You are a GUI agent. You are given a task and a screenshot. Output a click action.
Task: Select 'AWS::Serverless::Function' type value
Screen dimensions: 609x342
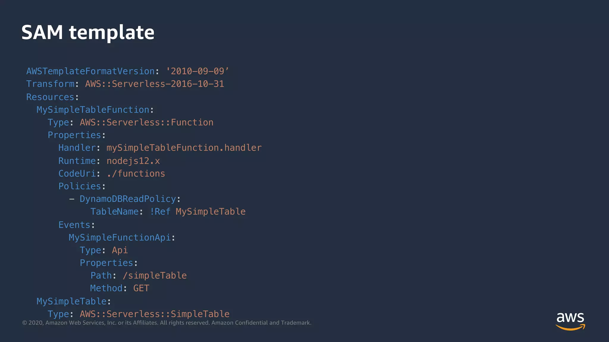[147, 123]
